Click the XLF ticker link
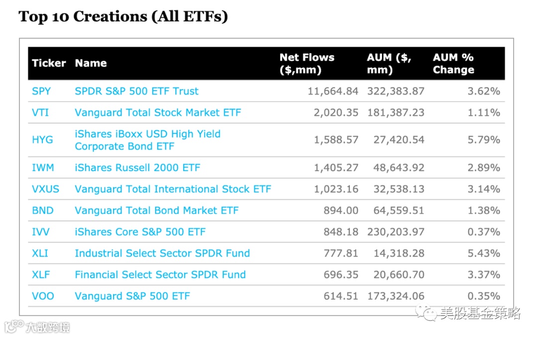The height and width of the screenshot is (337, 538). point(40,275)
